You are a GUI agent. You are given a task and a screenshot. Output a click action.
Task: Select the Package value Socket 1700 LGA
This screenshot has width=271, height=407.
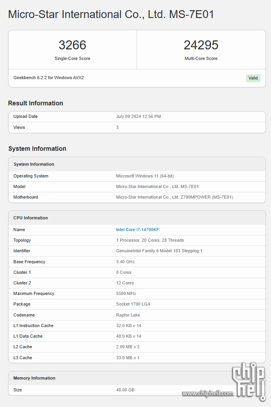(x=133, y=304)
